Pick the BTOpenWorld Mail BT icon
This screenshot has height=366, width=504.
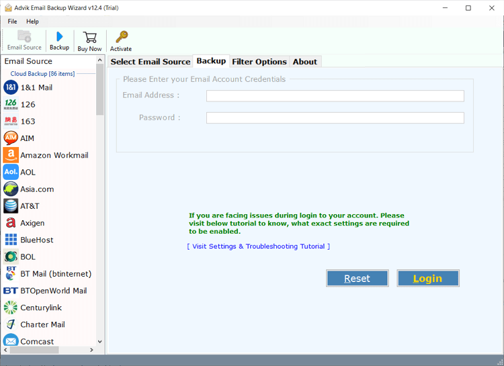point(11,291)
